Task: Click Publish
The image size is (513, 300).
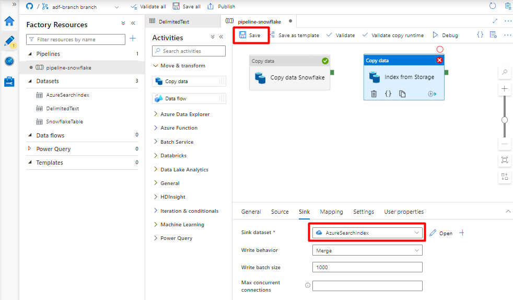Action: pyautogui.click(x=221, y=7)
